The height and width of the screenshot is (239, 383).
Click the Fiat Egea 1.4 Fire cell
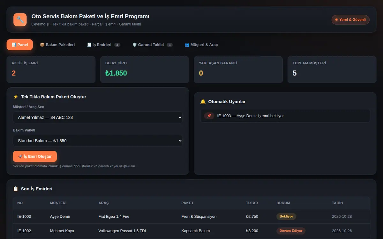114,216
